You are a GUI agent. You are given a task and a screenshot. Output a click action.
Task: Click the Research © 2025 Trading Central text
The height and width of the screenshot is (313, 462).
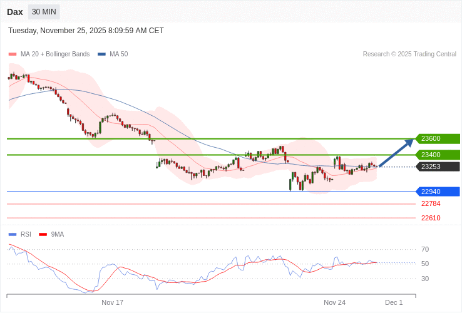[x=409, y=54]
